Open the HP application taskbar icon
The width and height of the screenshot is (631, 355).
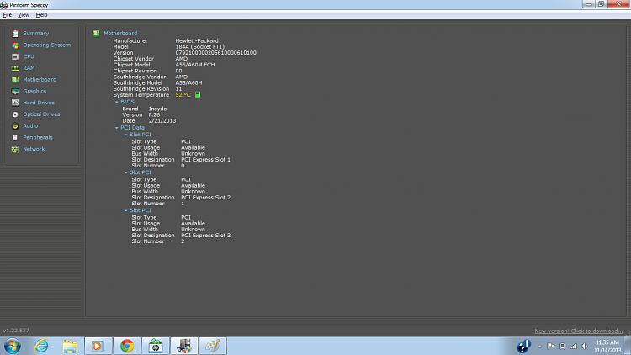pyautogui.click(x=156, y=346)
